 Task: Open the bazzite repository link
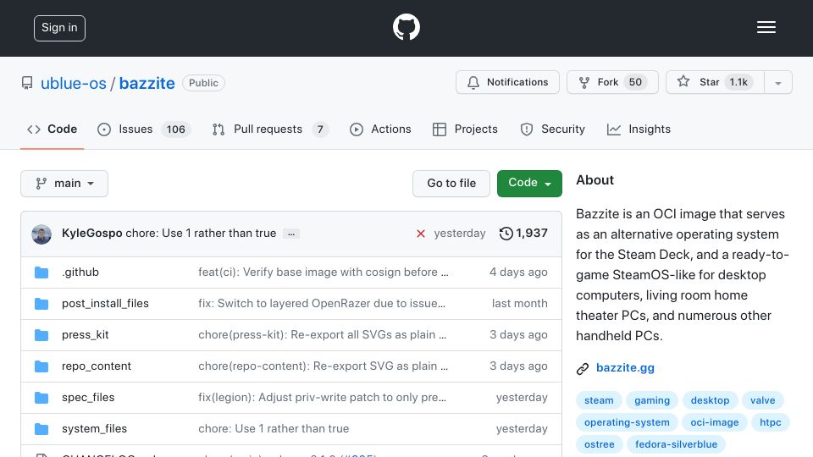coord(147,83)
